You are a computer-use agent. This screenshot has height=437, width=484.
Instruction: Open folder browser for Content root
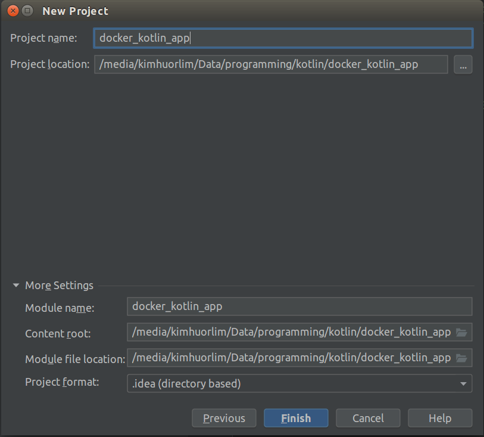[x=461, y=333]
